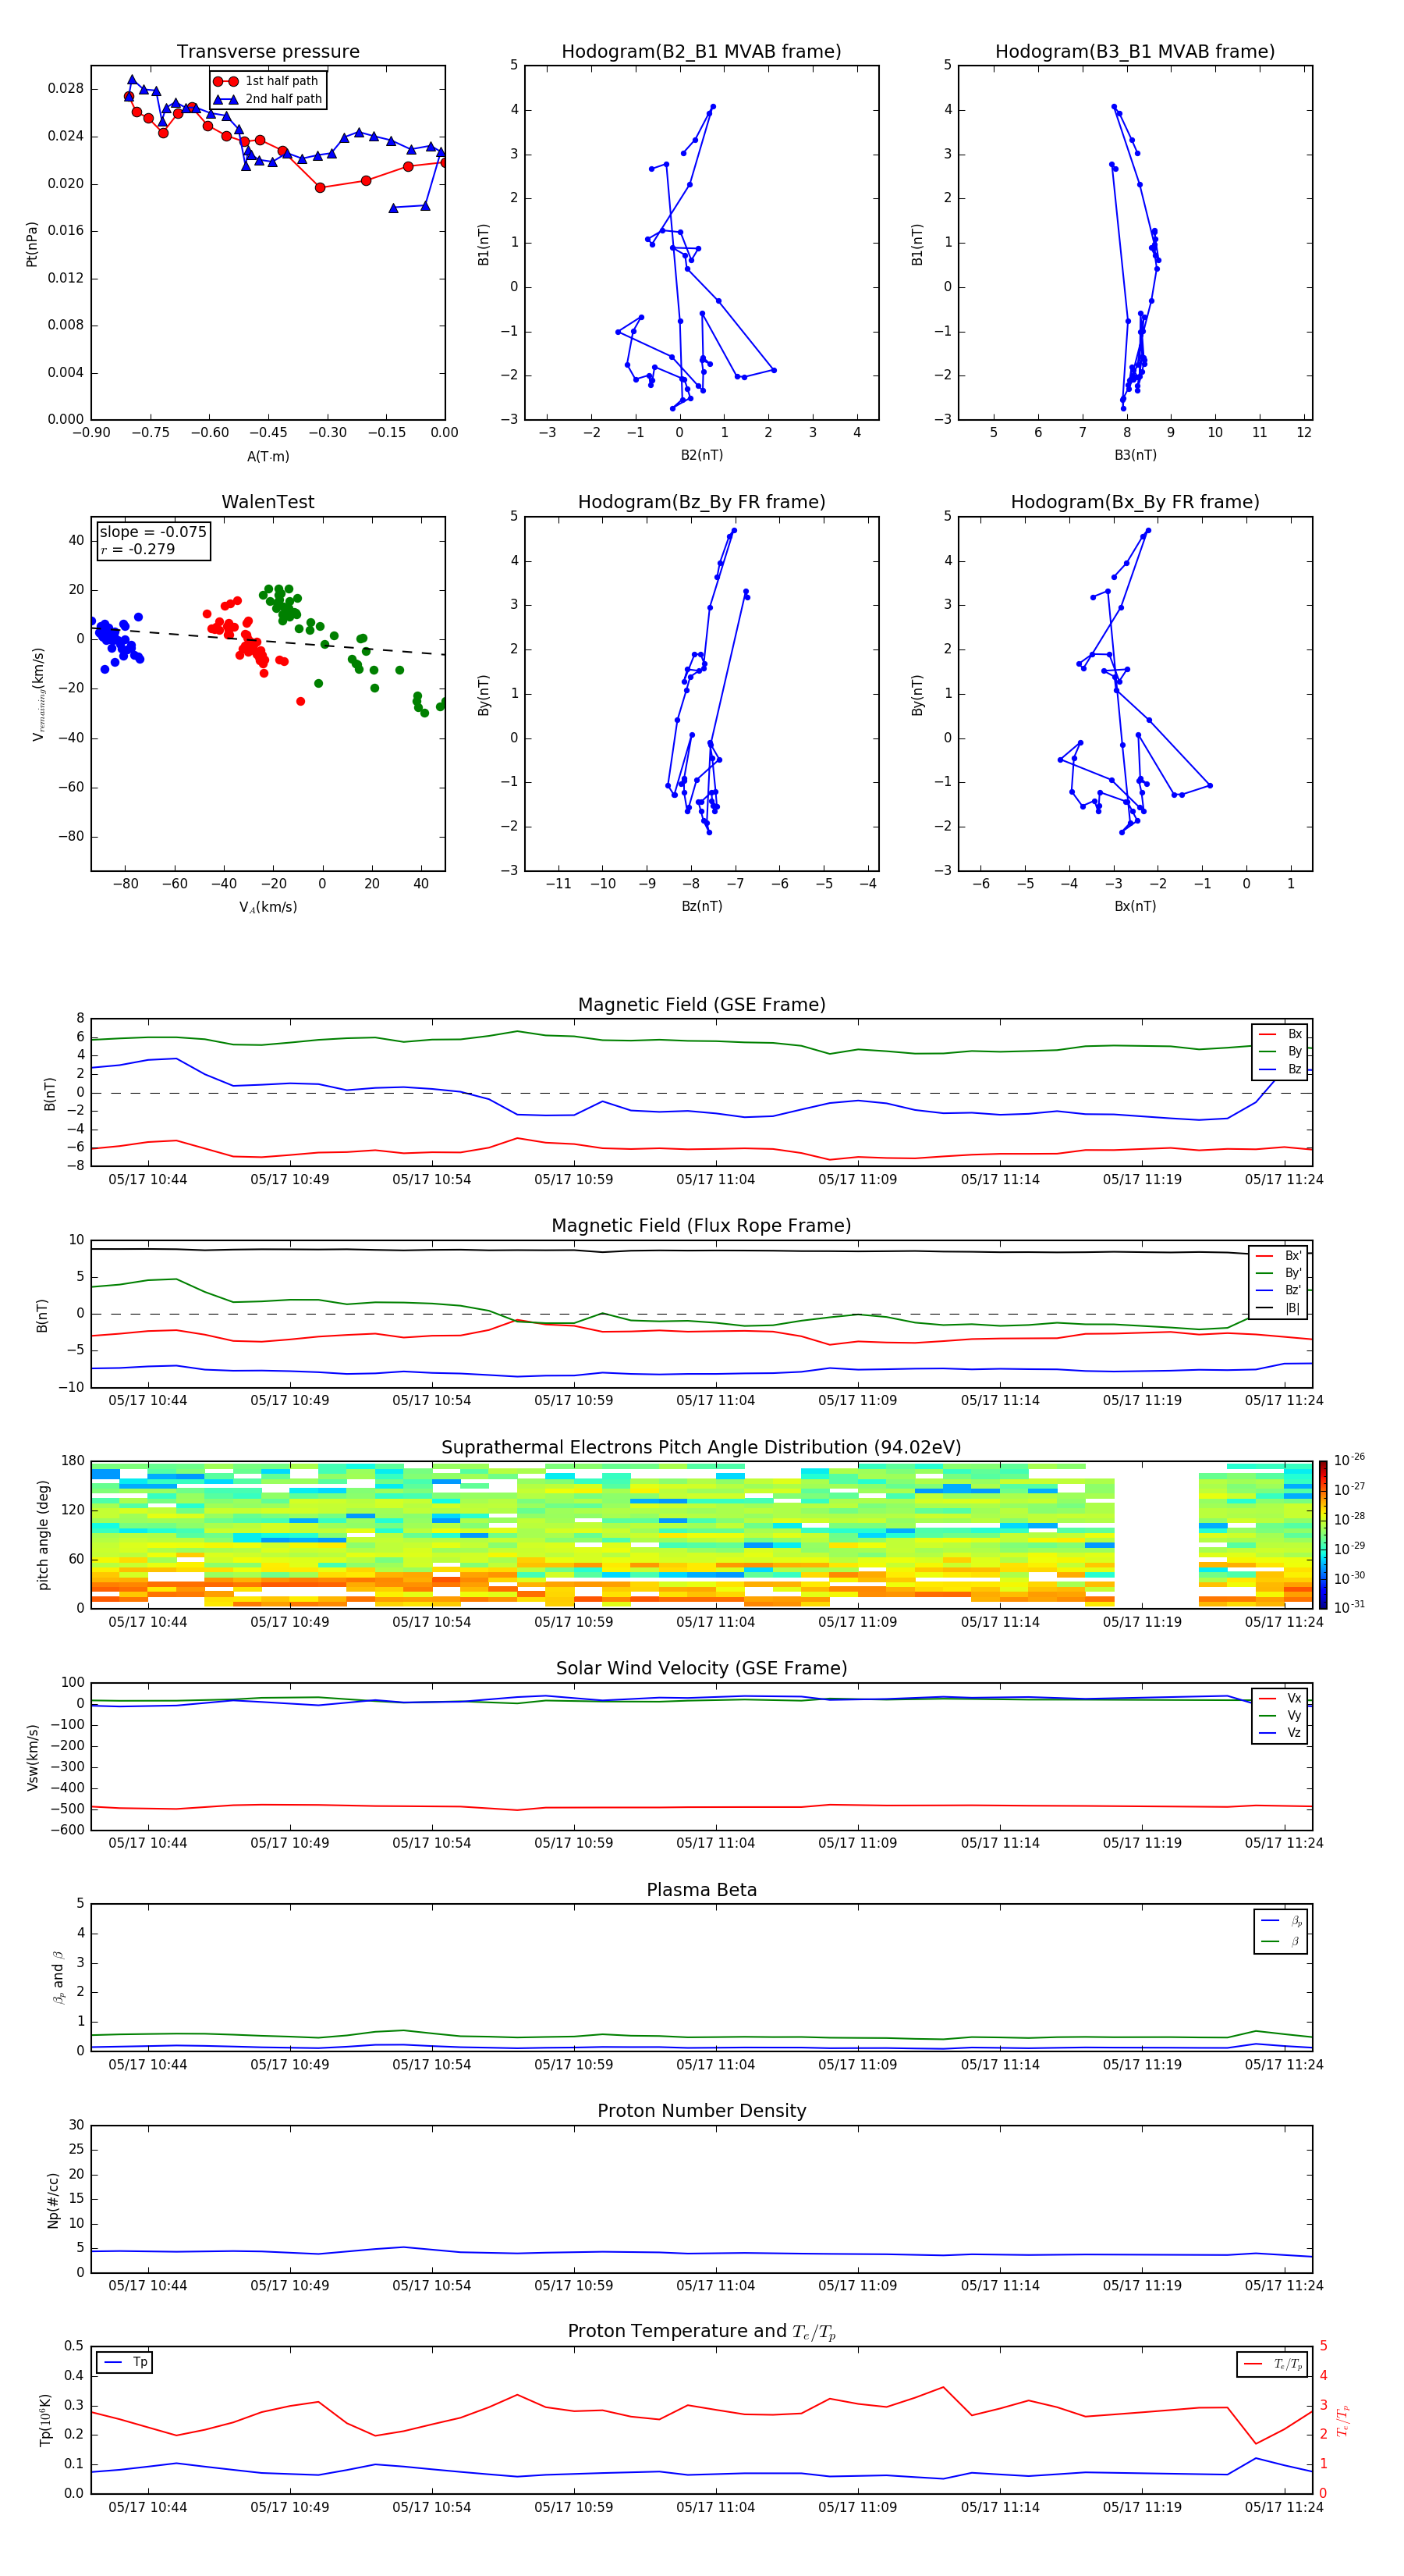Click the Suprathermal Electrons Pitch Angle title
This screenshot has height=2576, width=1404.
tap(701, 1448)
